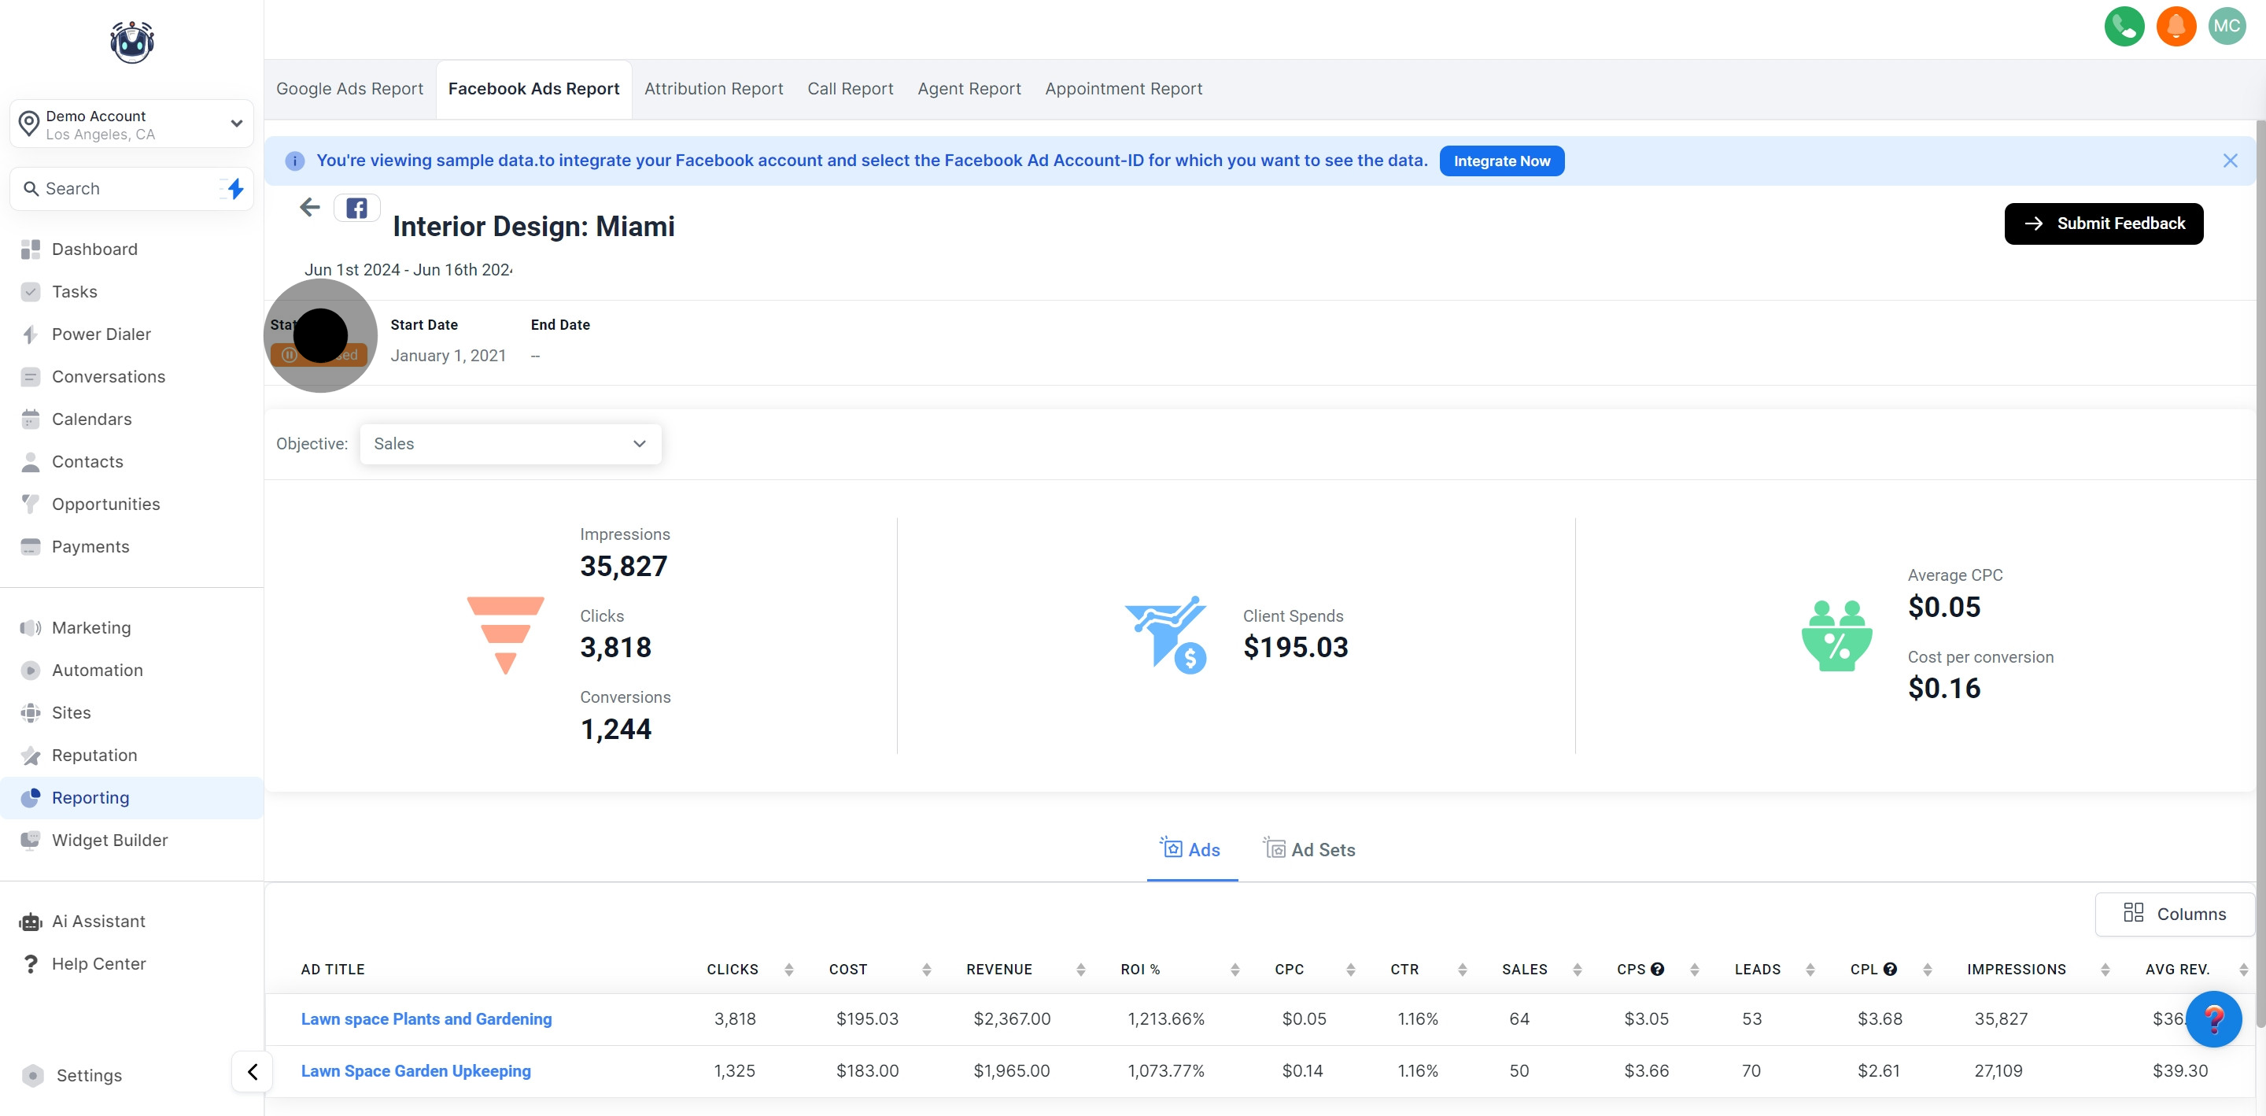
Task: Sort the table by Clicks column
Action: pos(789,969)
